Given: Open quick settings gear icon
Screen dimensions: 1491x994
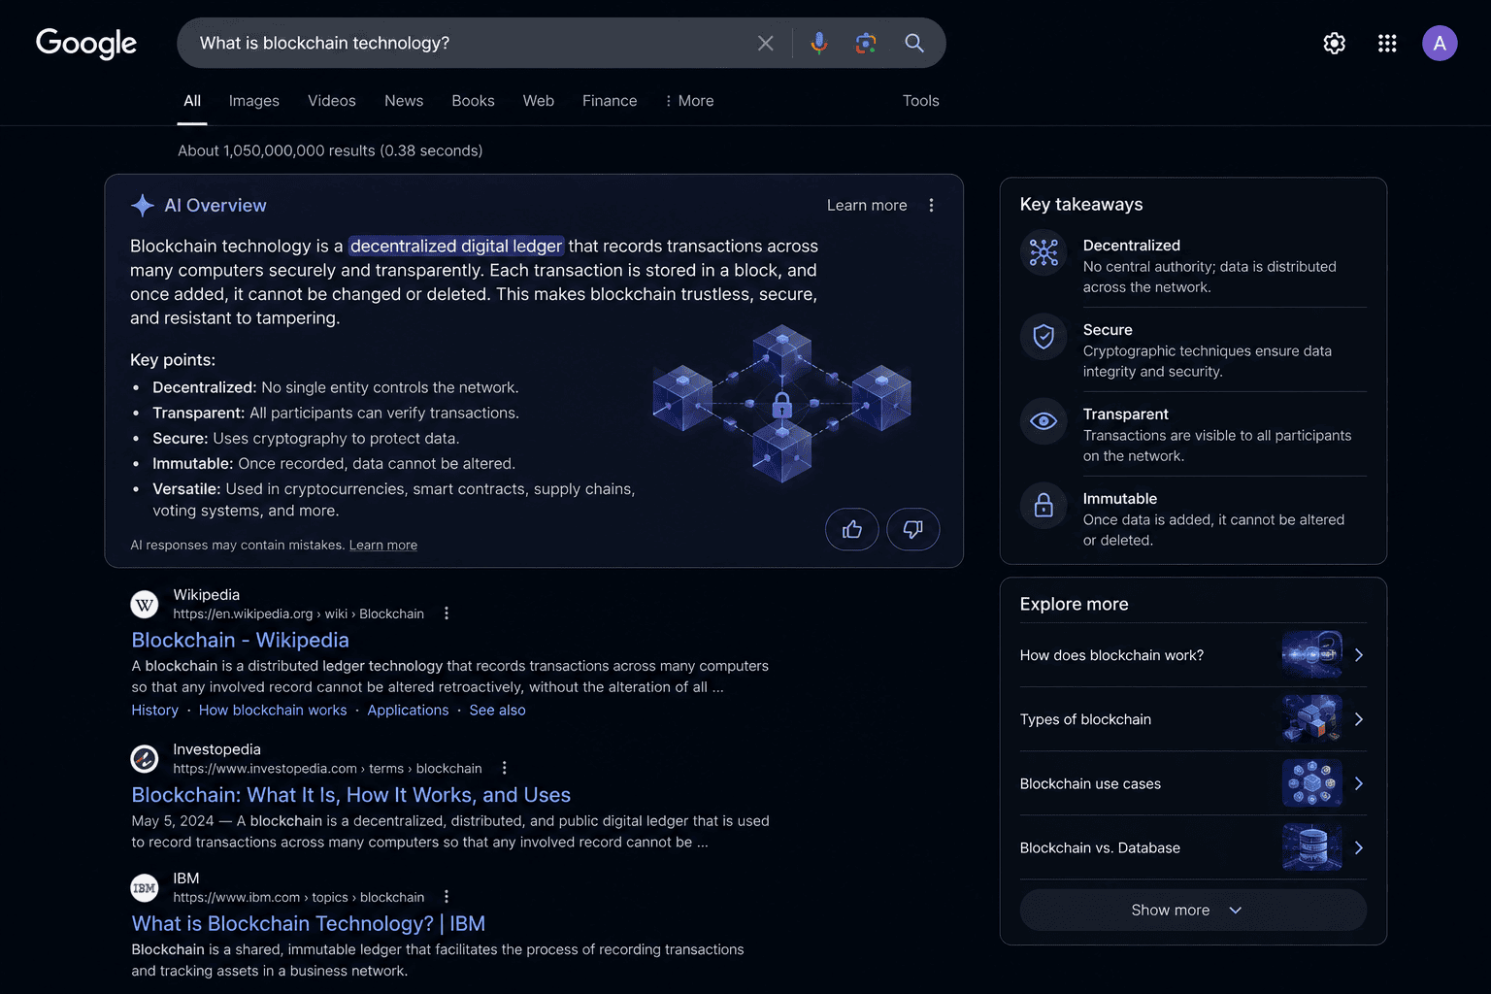Looking at the screenshot, I should click(x=1335, y=43).
